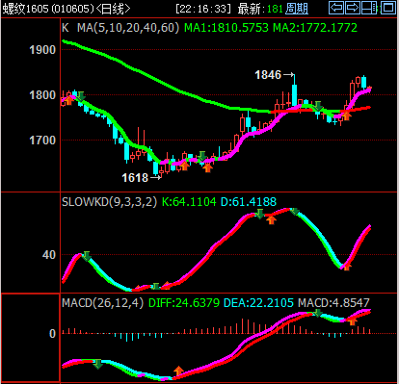Click the 1900 price axis label
399x384 pixels.
pyautogui.click(x=42, y=50)
